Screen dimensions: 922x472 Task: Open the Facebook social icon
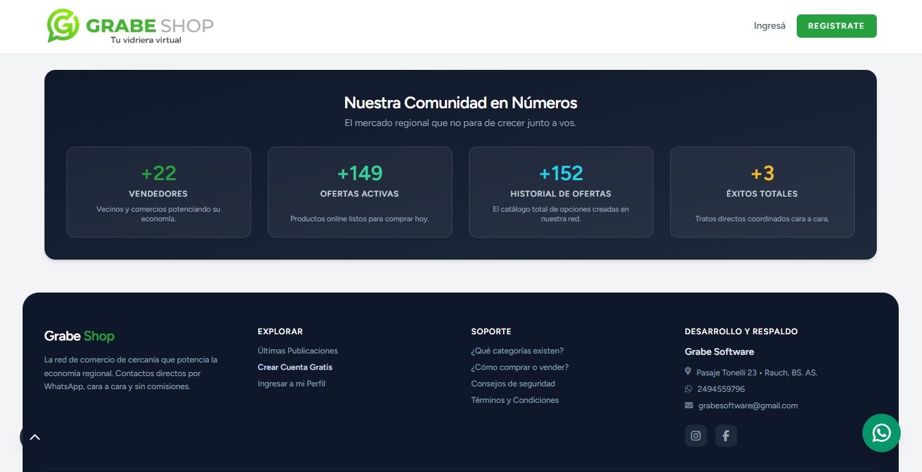coord(726,436)
